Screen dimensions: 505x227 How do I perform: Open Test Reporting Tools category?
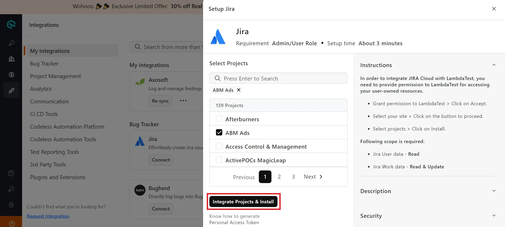pyautogui.click(x=54, y=152)
